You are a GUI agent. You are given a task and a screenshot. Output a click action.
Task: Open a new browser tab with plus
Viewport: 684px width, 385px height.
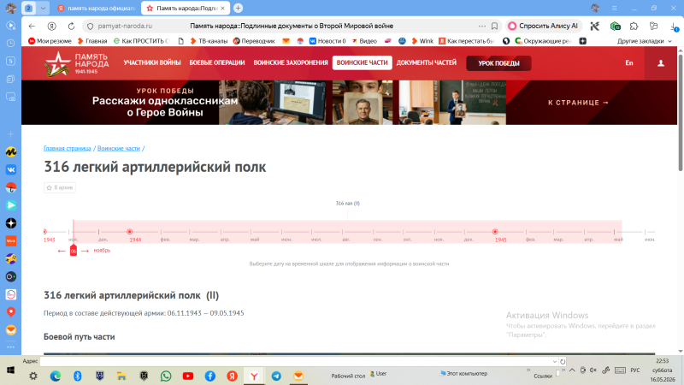[x=238, y=8]
